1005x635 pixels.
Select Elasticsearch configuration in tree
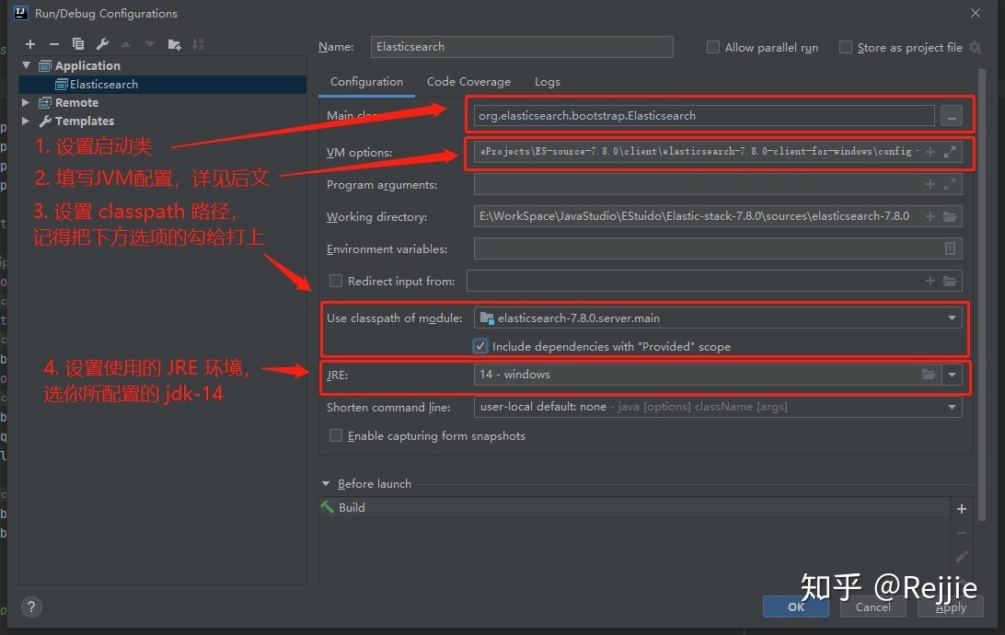163,84
